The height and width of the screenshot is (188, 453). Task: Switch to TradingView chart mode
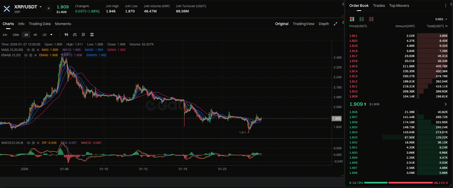pyautogui.click(x=304, y=24)
